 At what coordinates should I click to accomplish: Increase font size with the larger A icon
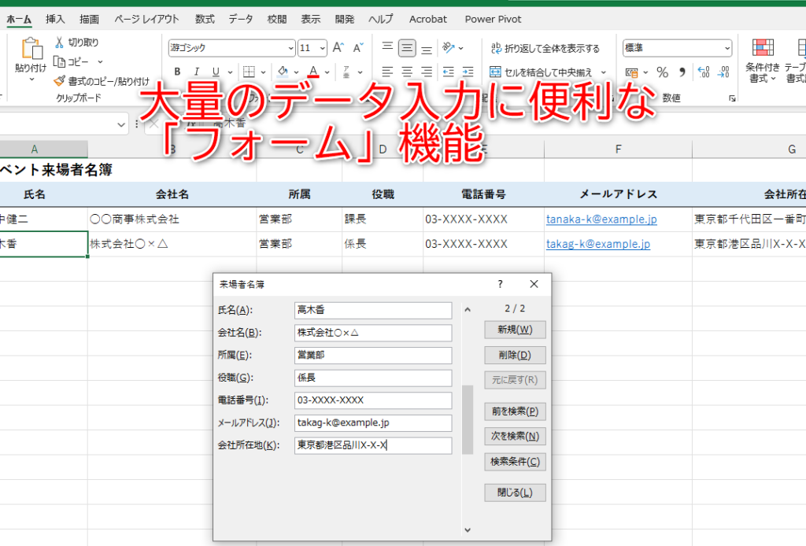click(338, 48)
